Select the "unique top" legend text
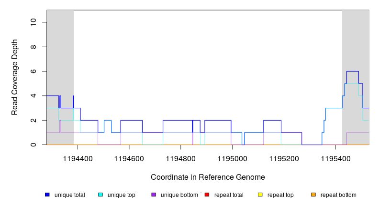The image size is (379, 206). (122, 195)
